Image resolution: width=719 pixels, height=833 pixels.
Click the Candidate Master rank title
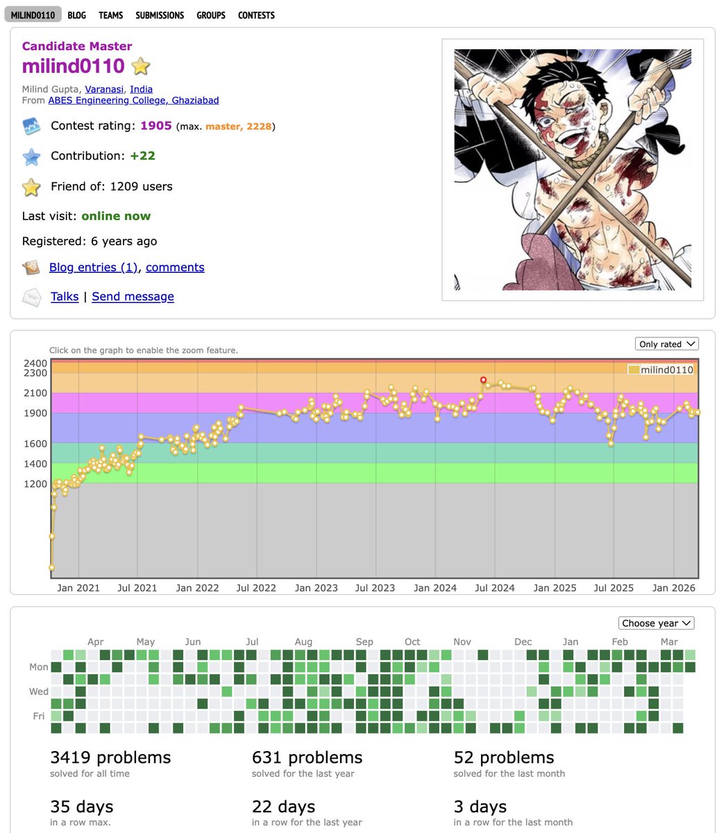tap(77, 47)
